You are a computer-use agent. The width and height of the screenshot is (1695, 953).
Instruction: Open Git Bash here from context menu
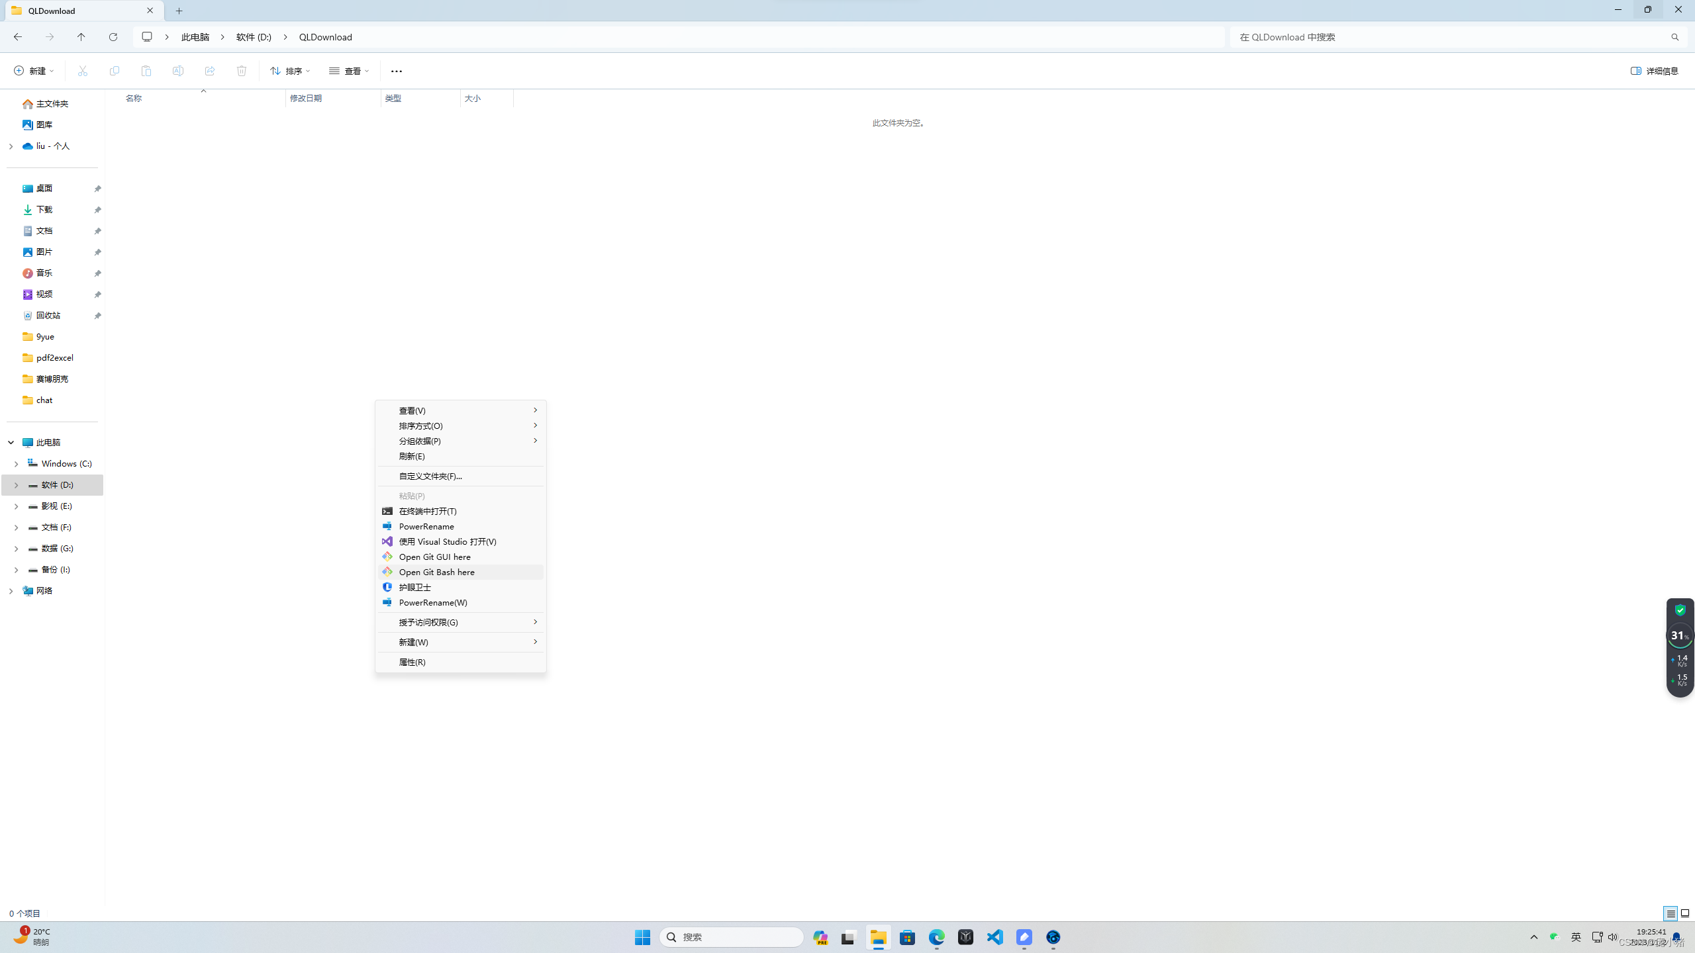coord(436,572)
